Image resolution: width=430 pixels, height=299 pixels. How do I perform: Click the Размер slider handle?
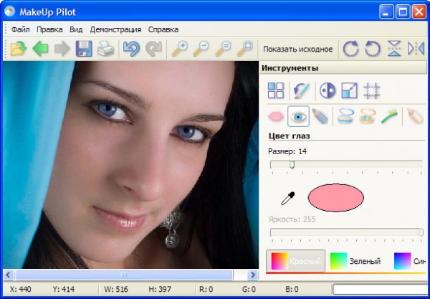[292, 165]
